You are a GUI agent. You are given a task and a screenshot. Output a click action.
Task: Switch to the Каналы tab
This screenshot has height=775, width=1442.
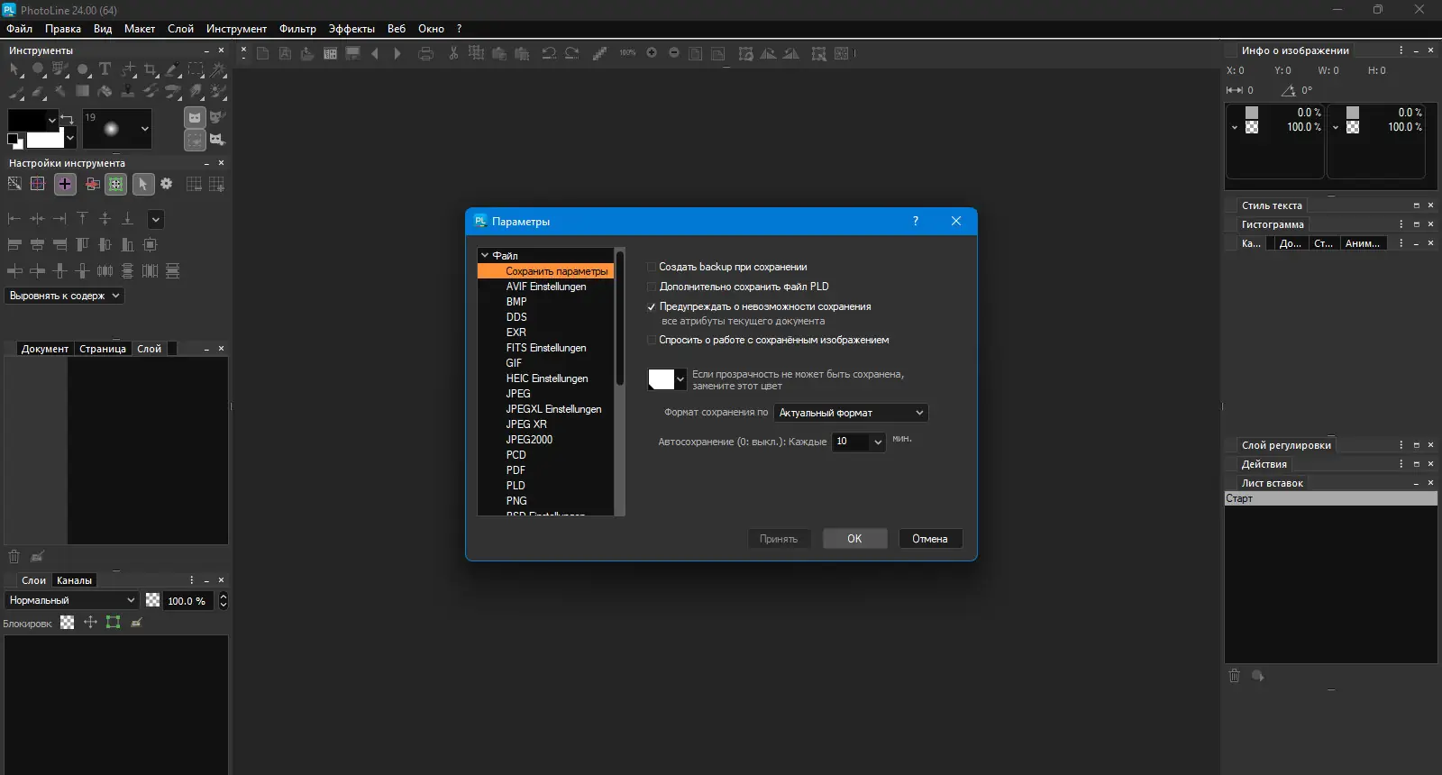click(x=74, y=580)
